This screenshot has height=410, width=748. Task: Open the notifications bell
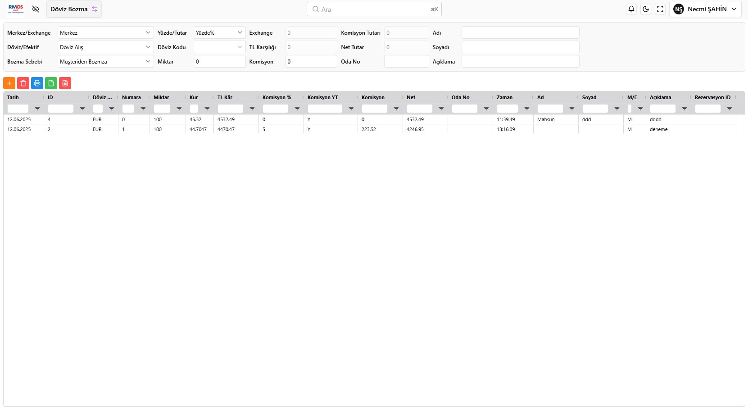[x=631, y=9]
